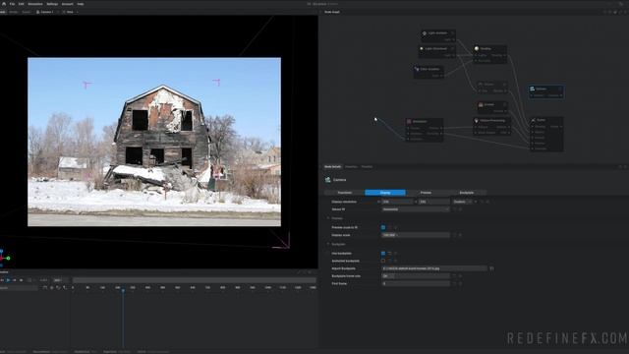Enable the Animated backplate checkbox
This screenshot has height=354, width=629.
(383, 261)
